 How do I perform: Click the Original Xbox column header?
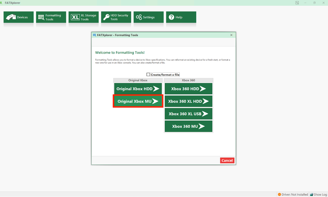(138, 80)
